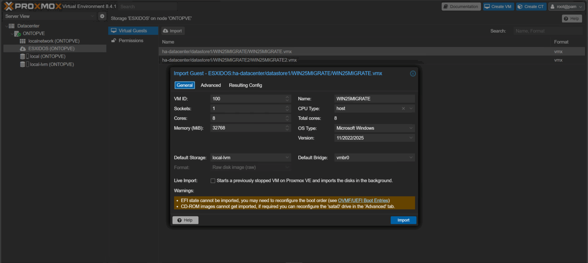This screenshot has width=588, height=263.
Task: Switch to the Resulting Config tab
Action: click(x=245, y=85)
